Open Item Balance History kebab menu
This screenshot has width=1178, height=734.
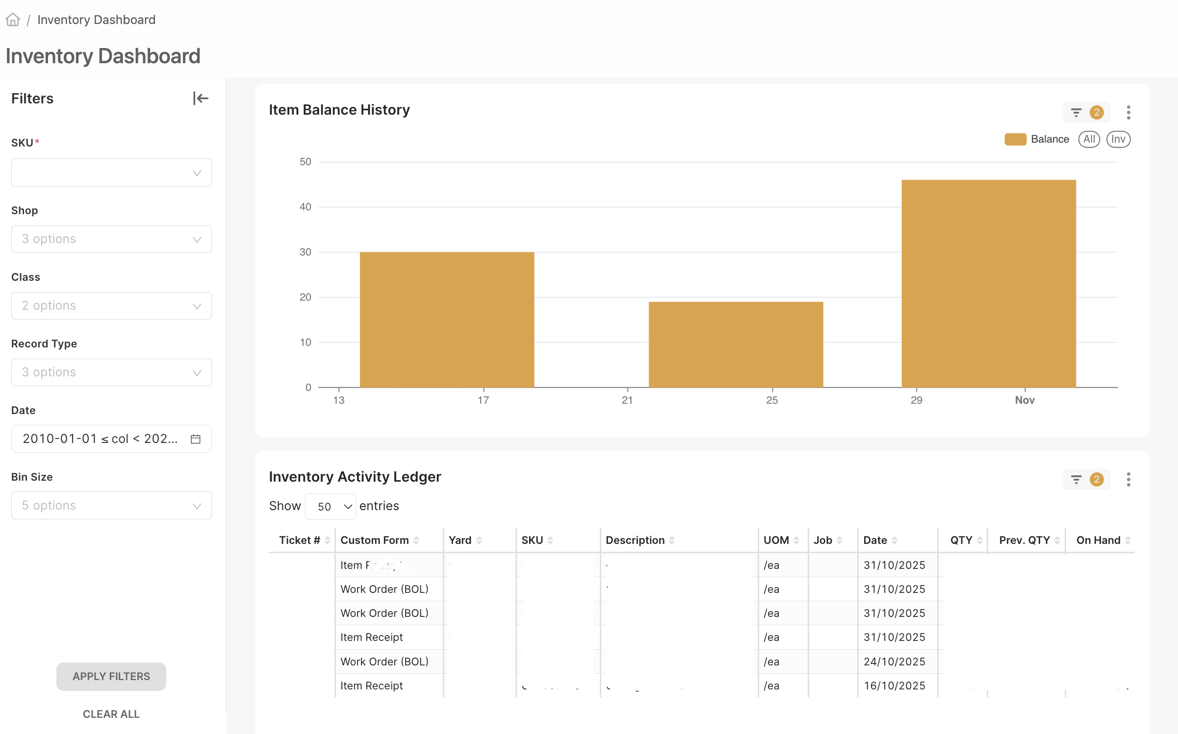(x=1128, y=113)
